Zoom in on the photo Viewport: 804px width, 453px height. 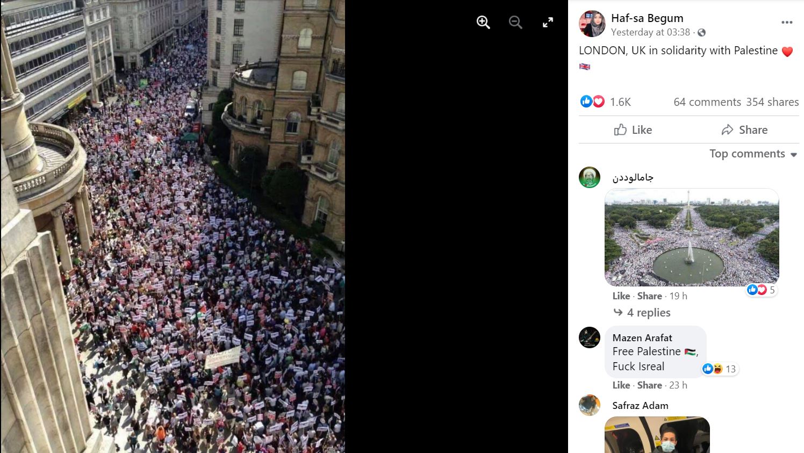point(483,22)
